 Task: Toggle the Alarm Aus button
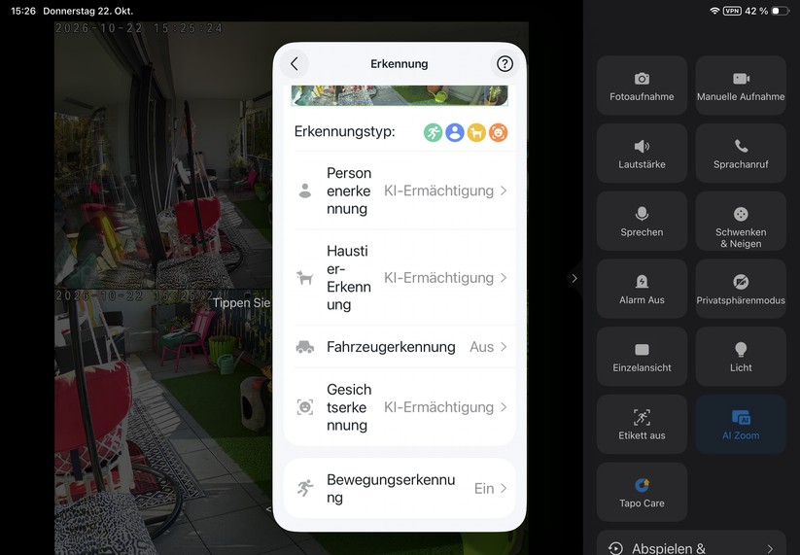pyautogui.click(x=642, y=289)
